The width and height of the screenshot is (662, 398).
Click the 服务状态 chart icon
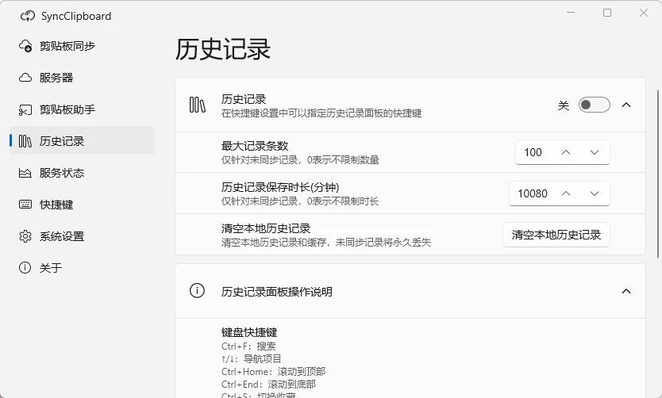25,173
